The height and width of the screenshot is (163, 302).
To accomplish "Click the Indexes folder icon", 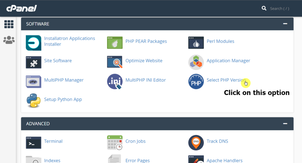I will [x=34, y=159].
